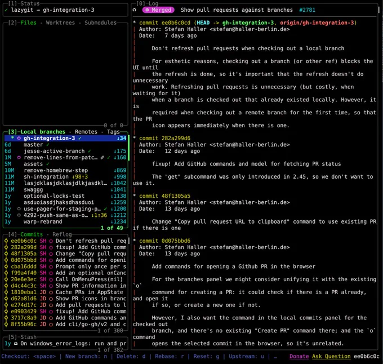Select the sh-integration branch row
Screen dimensions: 383x364
65,176
